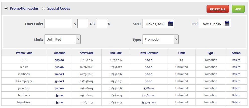Click the ywlreturn promo code cell
The width and height of the screenshot is (249, 108).
pyautogui.click(x=24, y=88)
